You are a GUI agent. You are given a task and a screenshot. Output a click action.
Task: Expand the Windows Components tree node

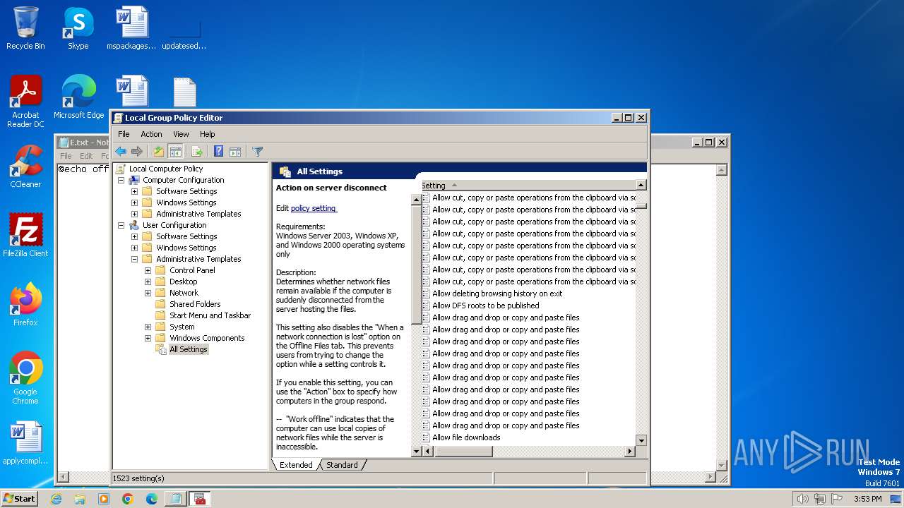(148, 338)
